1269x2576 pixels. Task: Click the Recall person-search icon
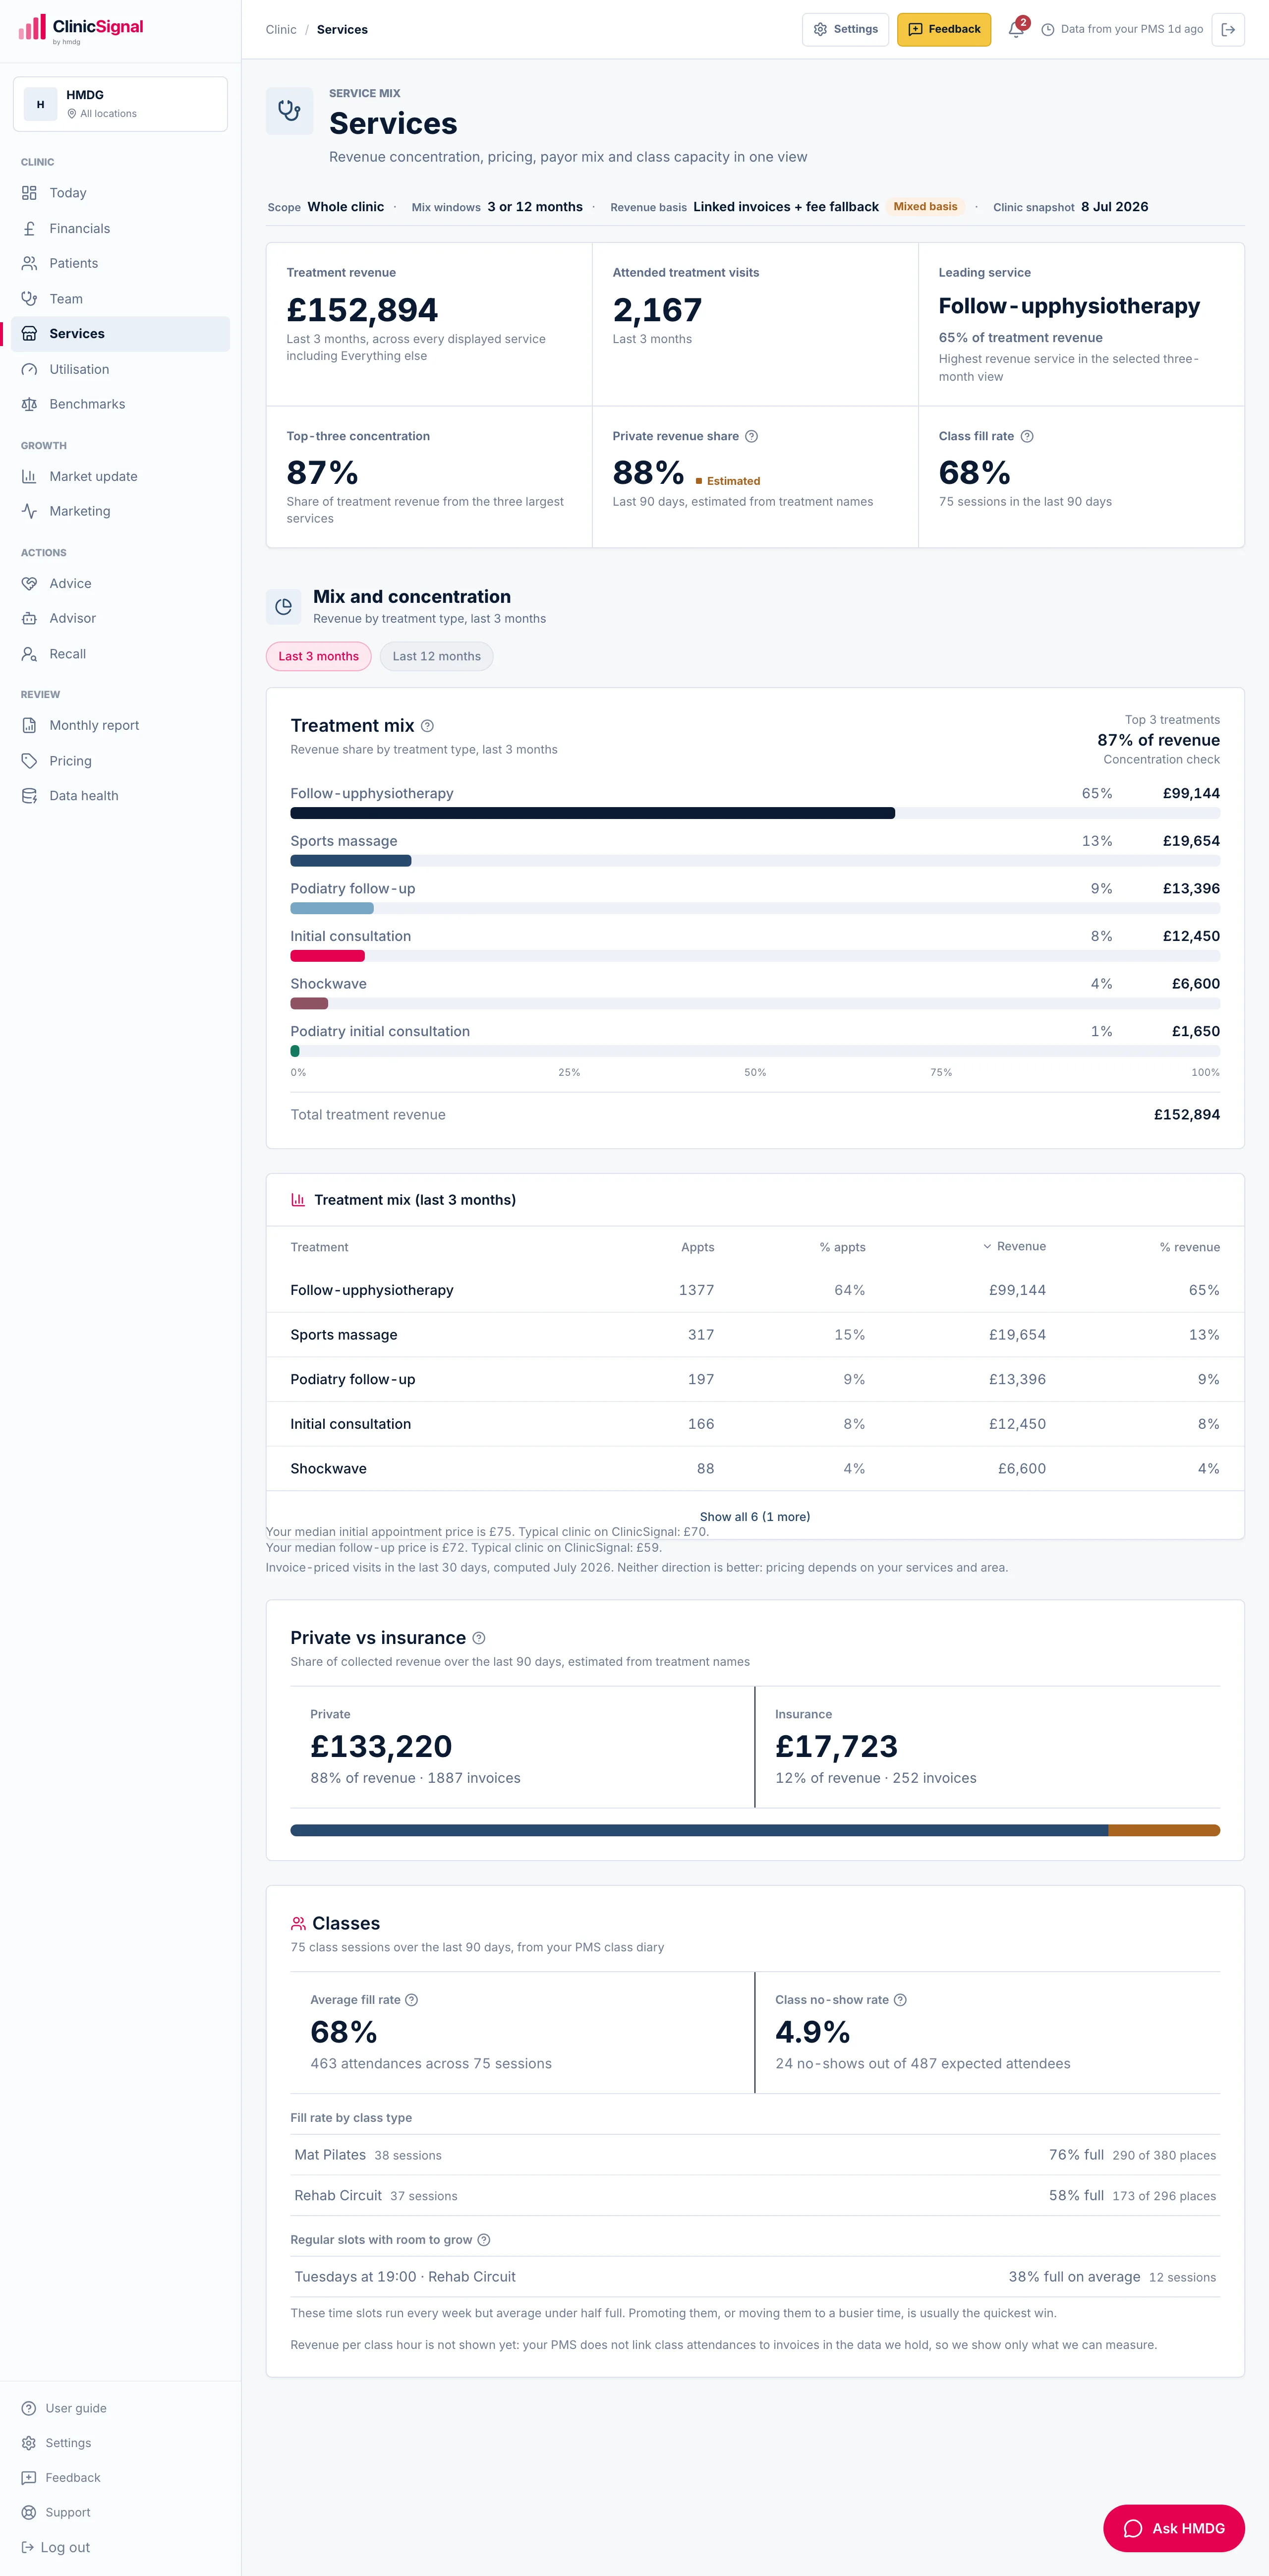[x=29, y=654]
